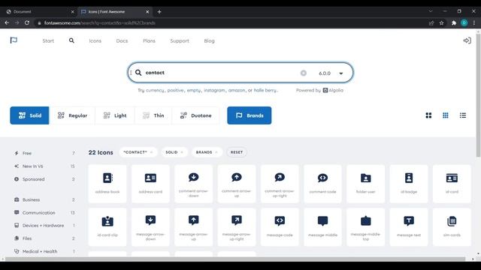Image resolution: width=481 pixels, height=270 pixels.
Task: Remove the SOLID filter chip
Action: coord(182,152)
